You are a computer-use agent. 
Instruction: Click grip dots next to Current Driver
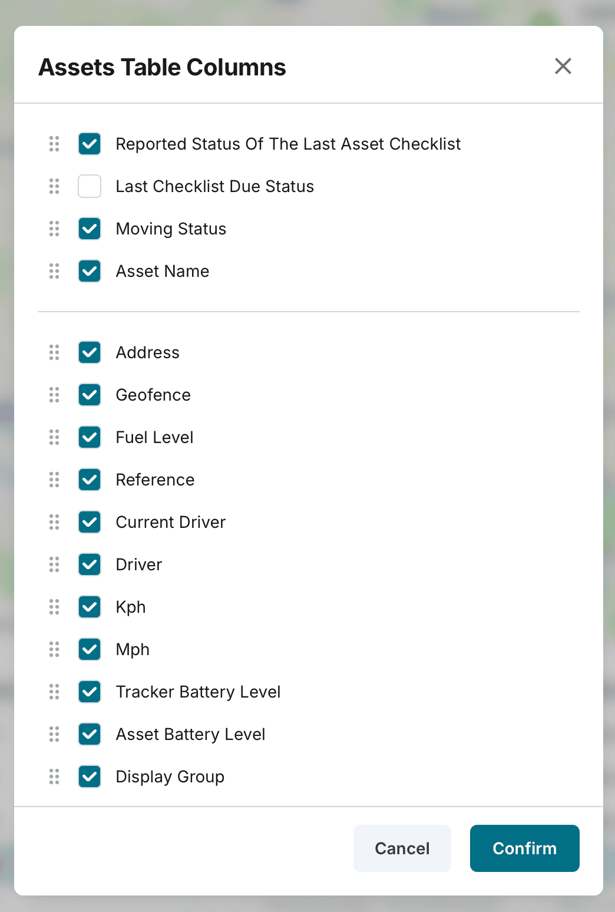coord(54,522)
